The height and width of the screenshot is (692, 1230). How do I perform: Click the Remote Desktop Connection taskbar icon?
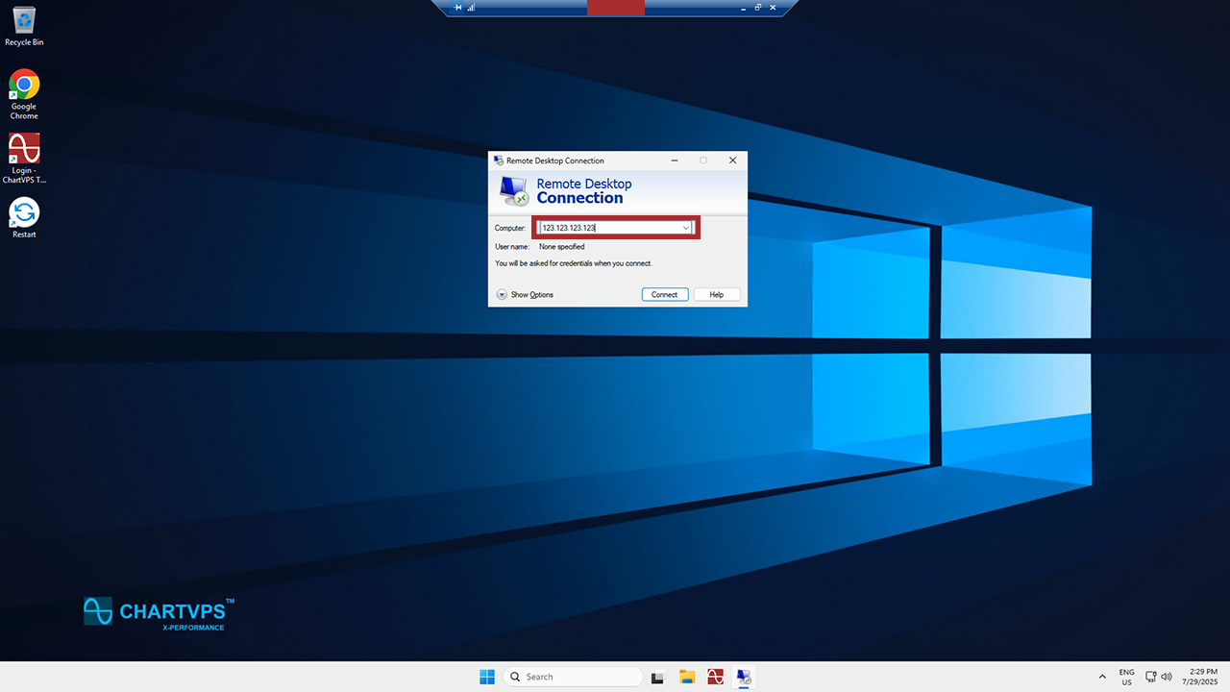744,677
